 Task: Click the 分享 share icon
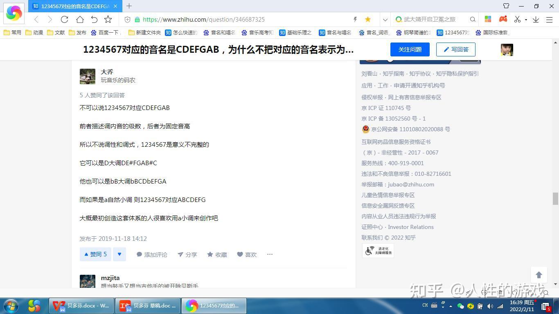pyautogui.click(x=180, y=254)
